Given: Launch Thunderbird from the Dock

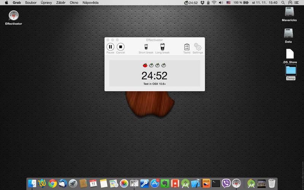Looking at the screenshot, I should click(63, 183).
